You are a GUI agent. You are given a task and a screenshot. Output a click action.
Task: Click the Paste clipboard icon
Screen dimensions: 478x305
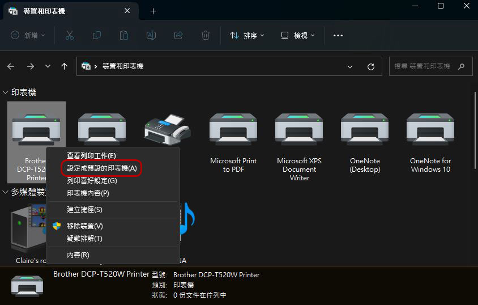coord(124,35)
